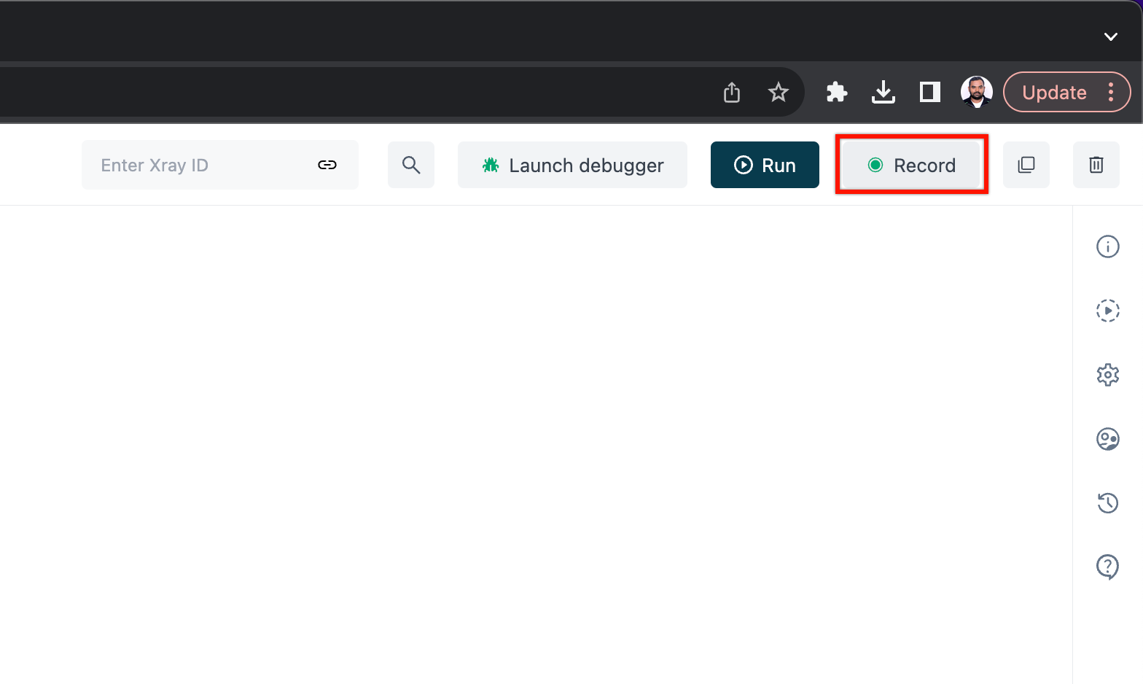
Task: Open help question mark icon
Action: pyautogui.click(x=1108, y=567)
